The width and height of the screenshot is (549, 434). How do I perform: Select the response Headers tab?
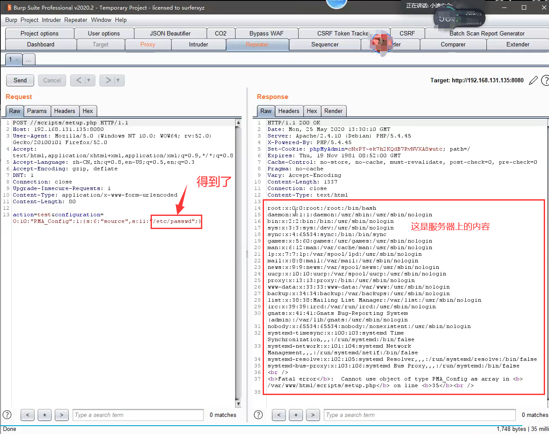click(289, 111)
